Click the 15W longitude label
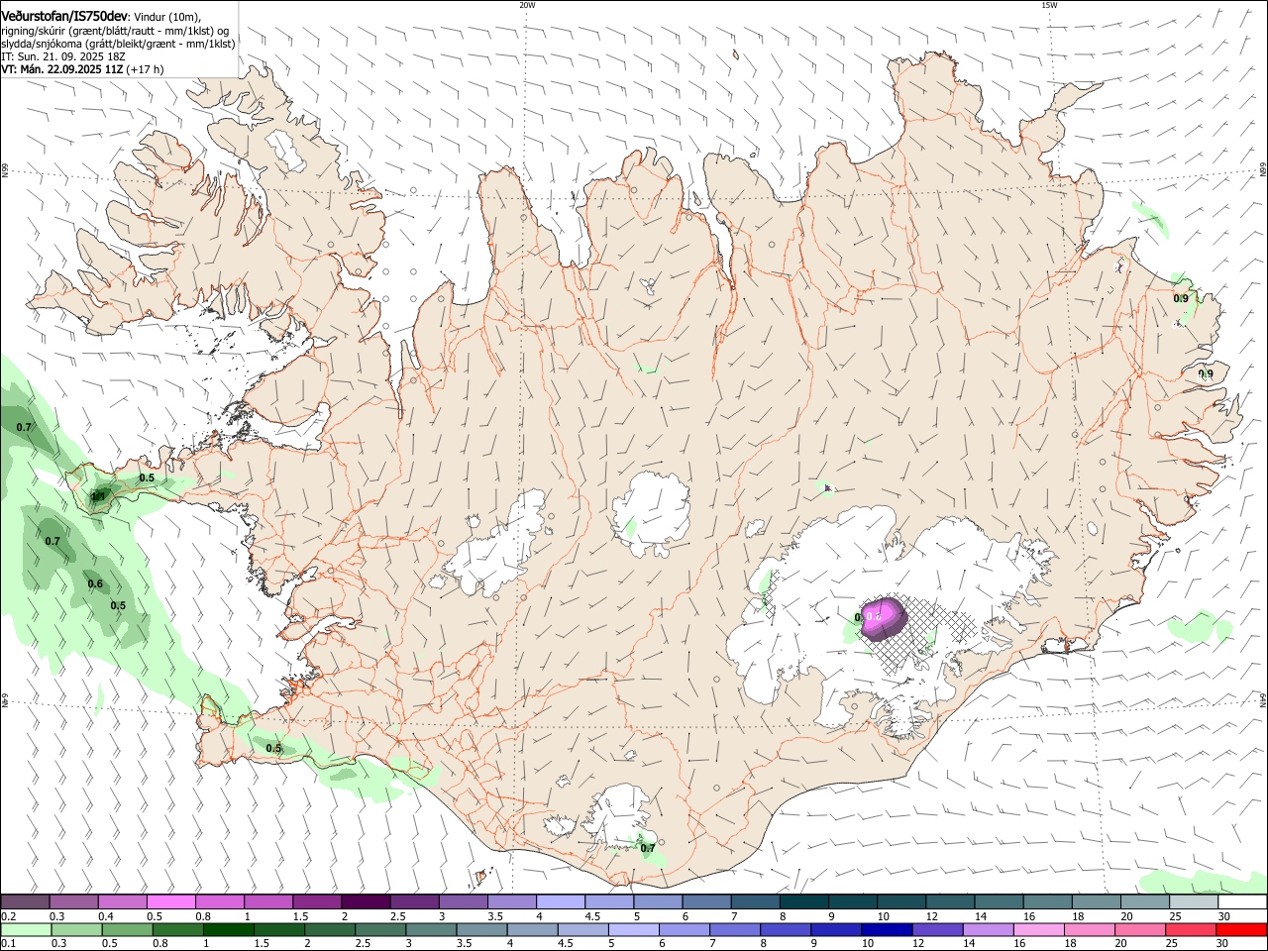This screenshot has height=951, width=1268. tap(1049, 5)
